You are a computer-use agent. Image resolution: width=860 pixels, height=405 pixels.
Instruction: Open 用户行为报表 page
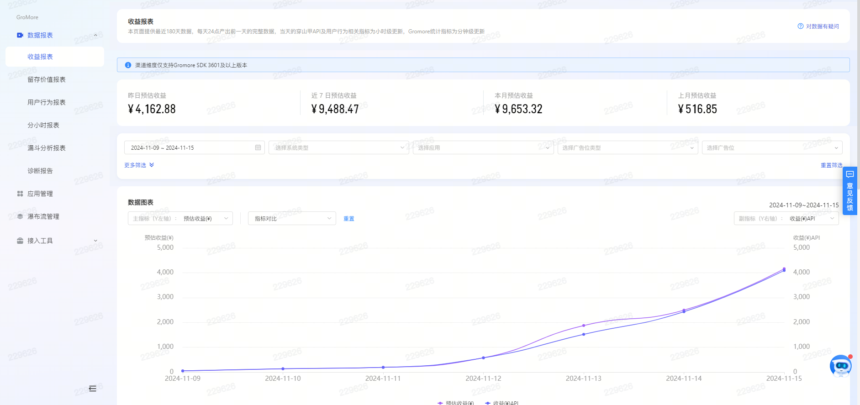click(47, 102)
